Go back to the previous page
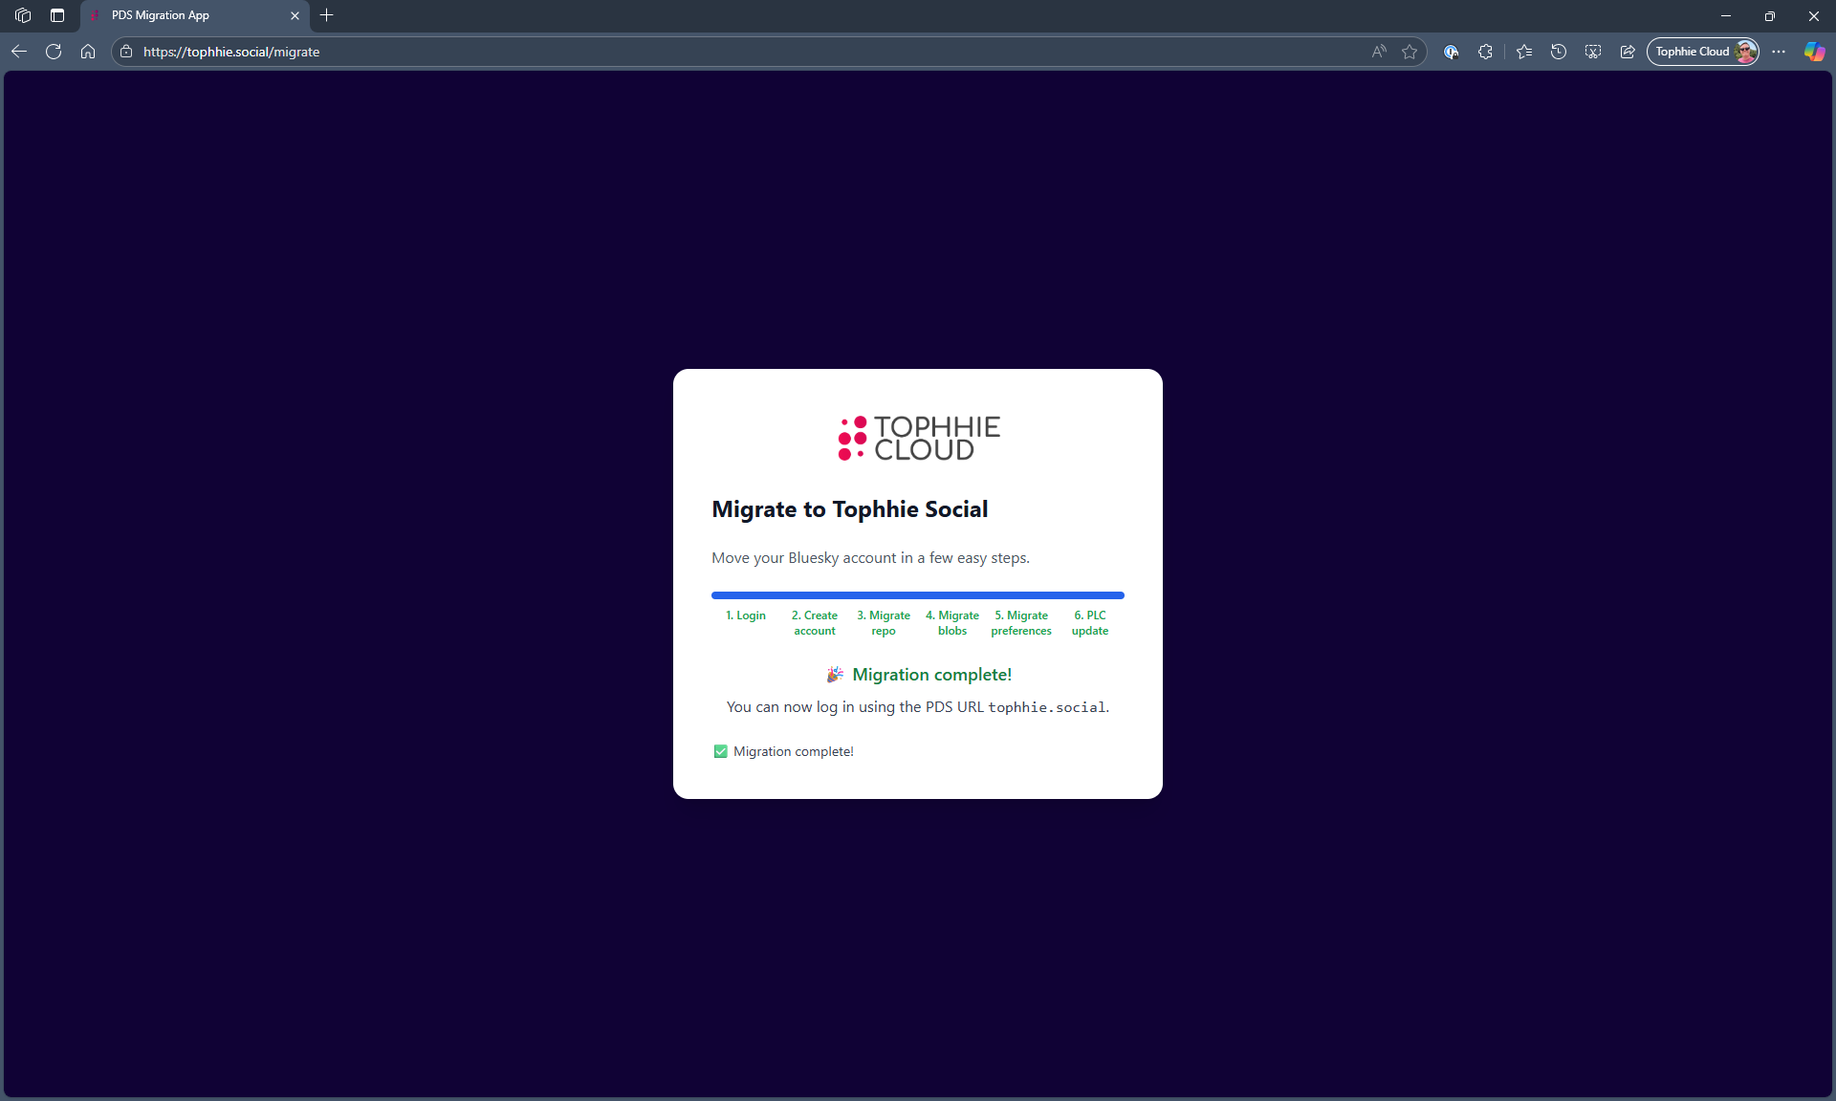The image size is (1836, 1101). (x=19, y=52)
